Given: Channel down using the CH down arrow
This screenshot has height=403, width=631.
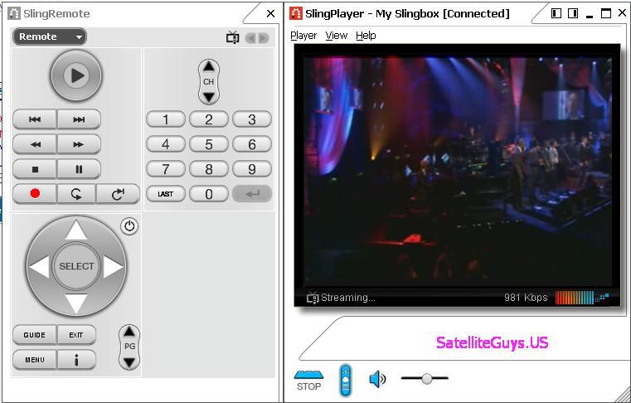Looking at the screenshot, I should coord(208,97).
